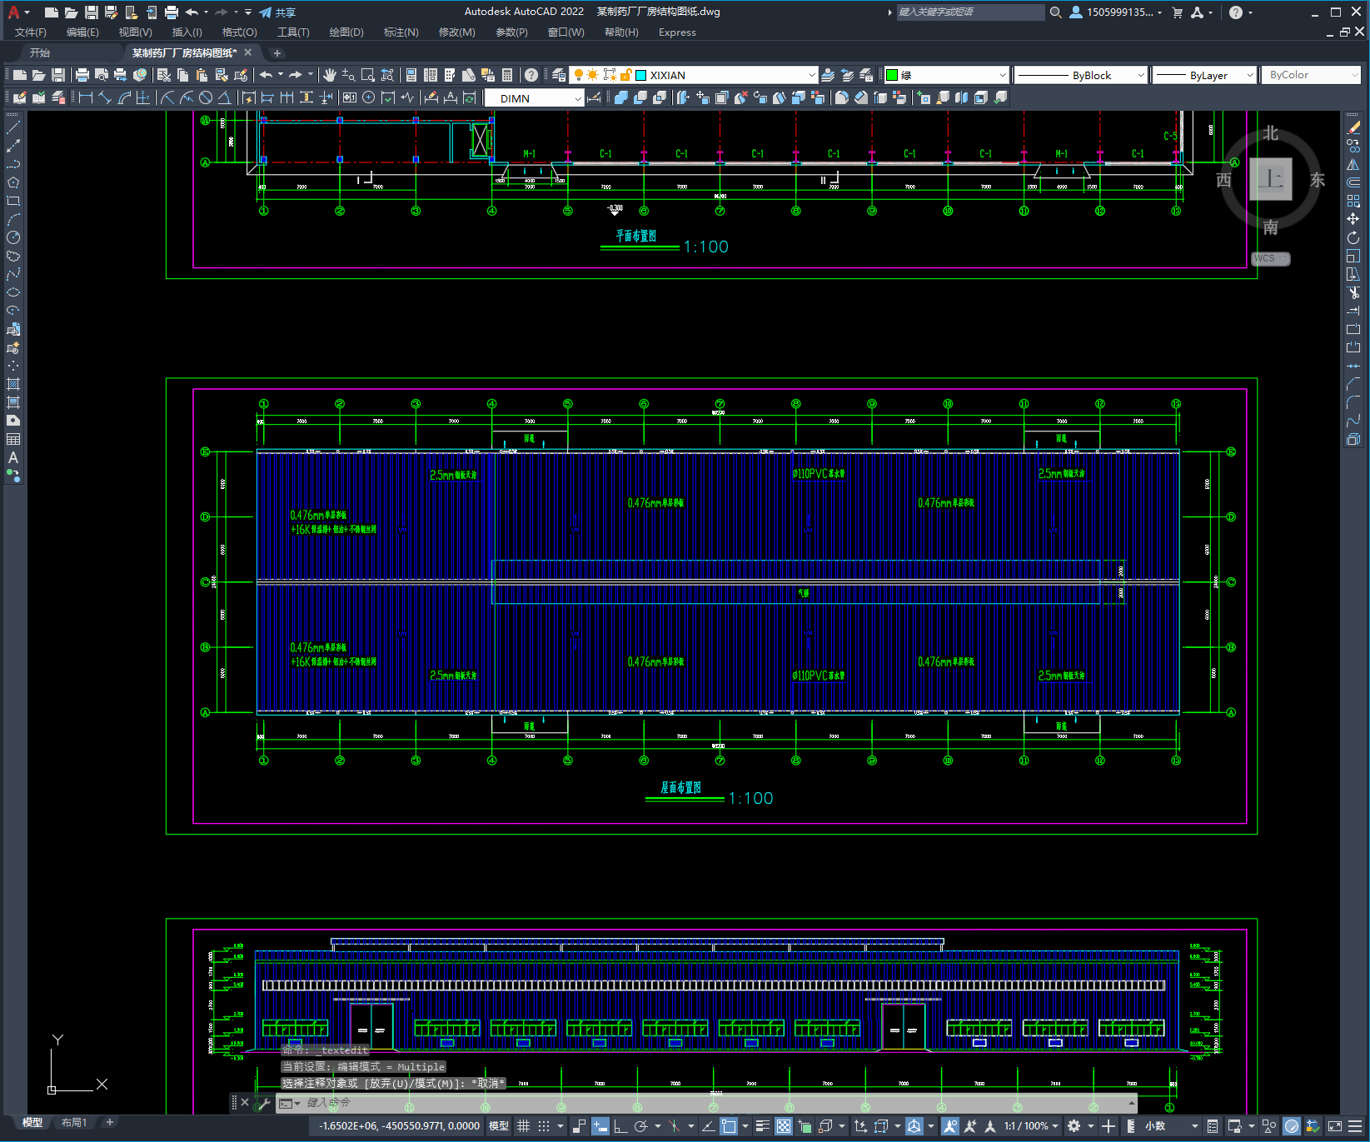Select the Line tool in draw toolbar
1370x1142 pixels.
tap(13, 128)
